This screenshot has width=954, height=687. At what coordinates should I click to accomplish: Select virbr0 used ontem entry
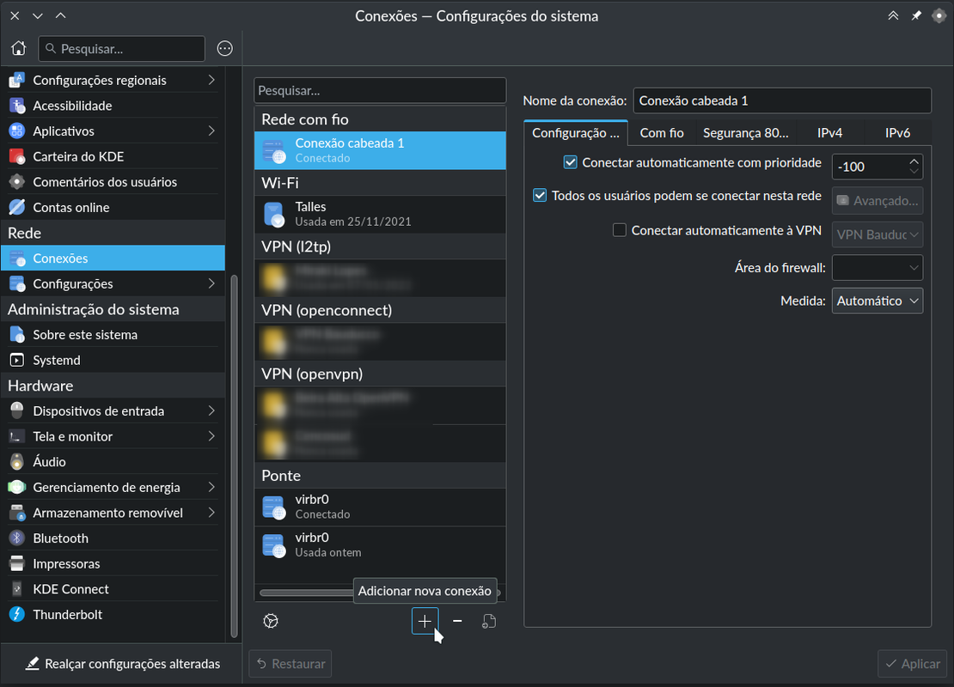tap(380, 544)
